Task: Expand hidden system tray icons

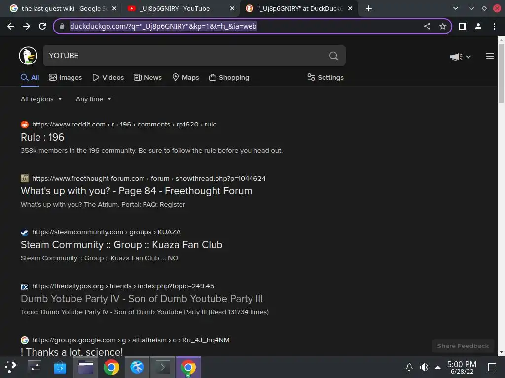Action: pyautogui.click(x=438, y=367)
